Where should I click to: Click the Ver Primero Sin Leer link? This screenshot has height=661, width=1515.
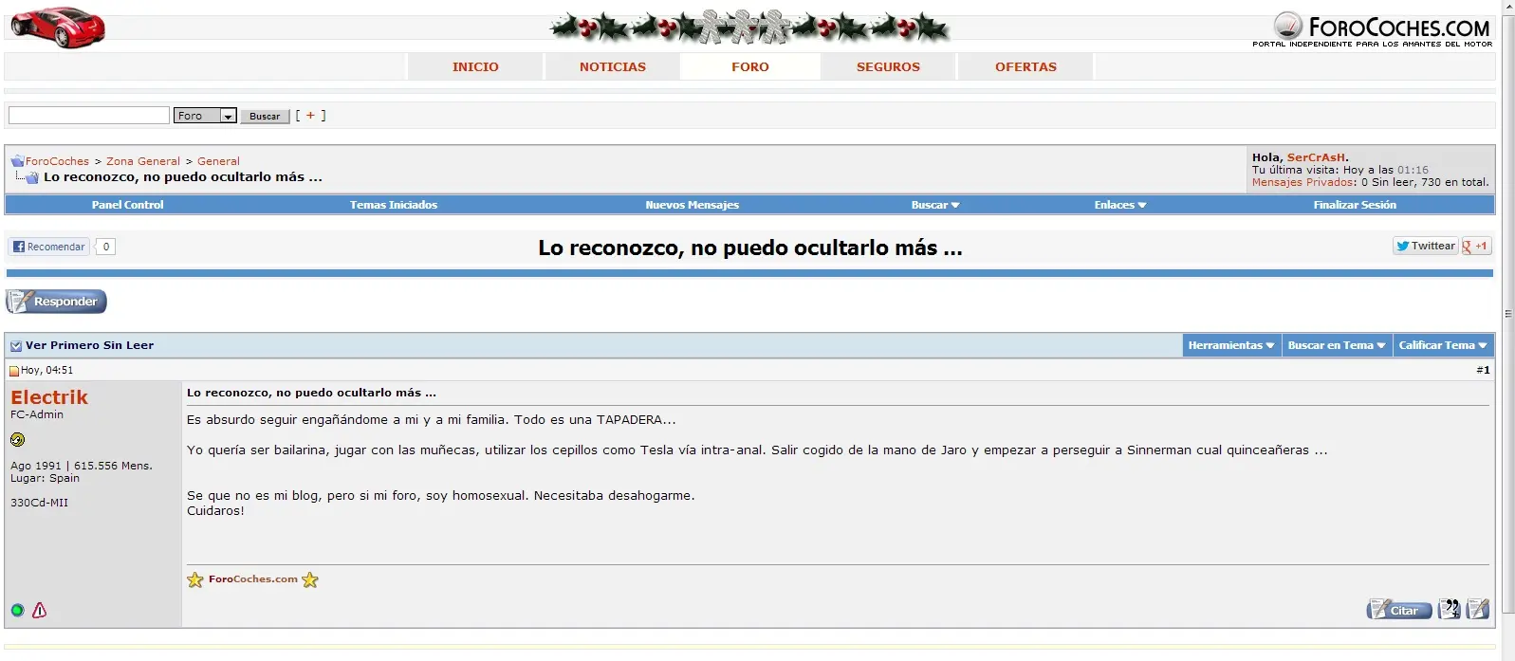click(89, 345)
